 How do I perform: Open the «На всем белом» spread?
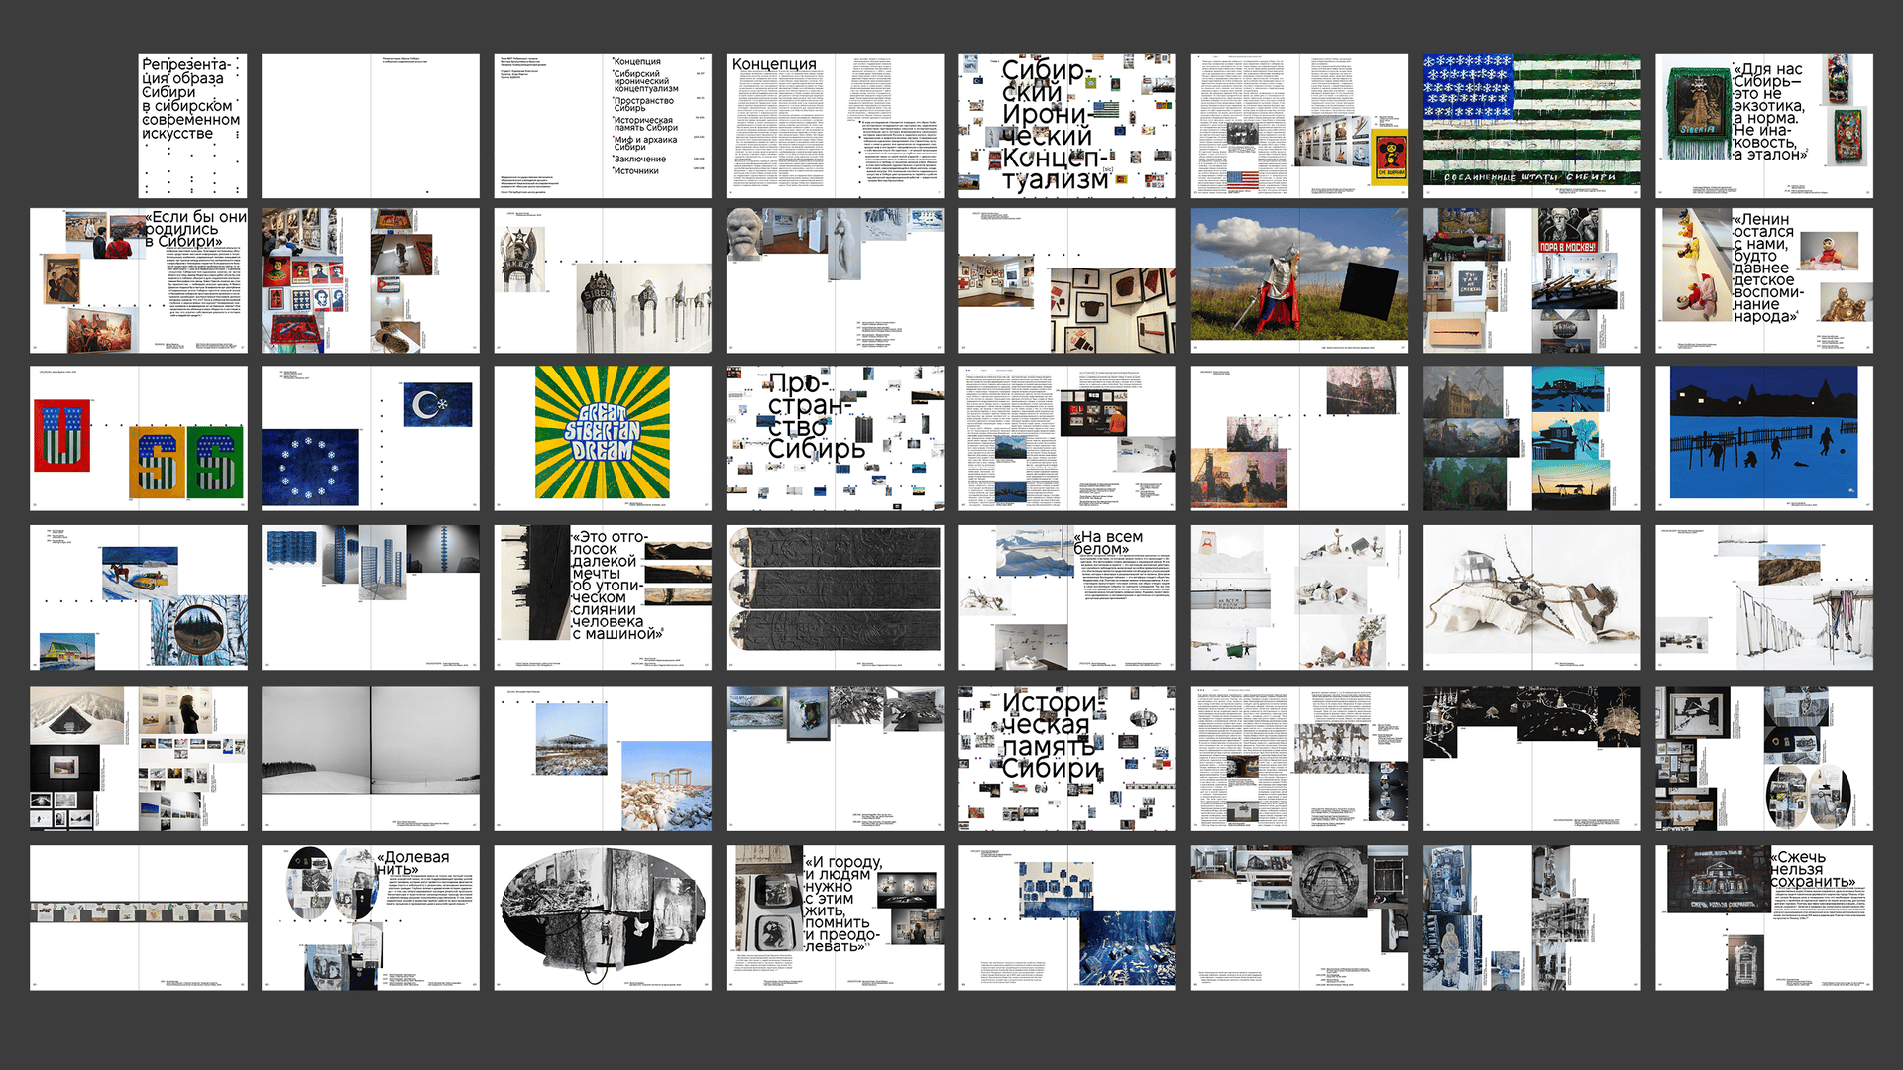pos(1066,597)
